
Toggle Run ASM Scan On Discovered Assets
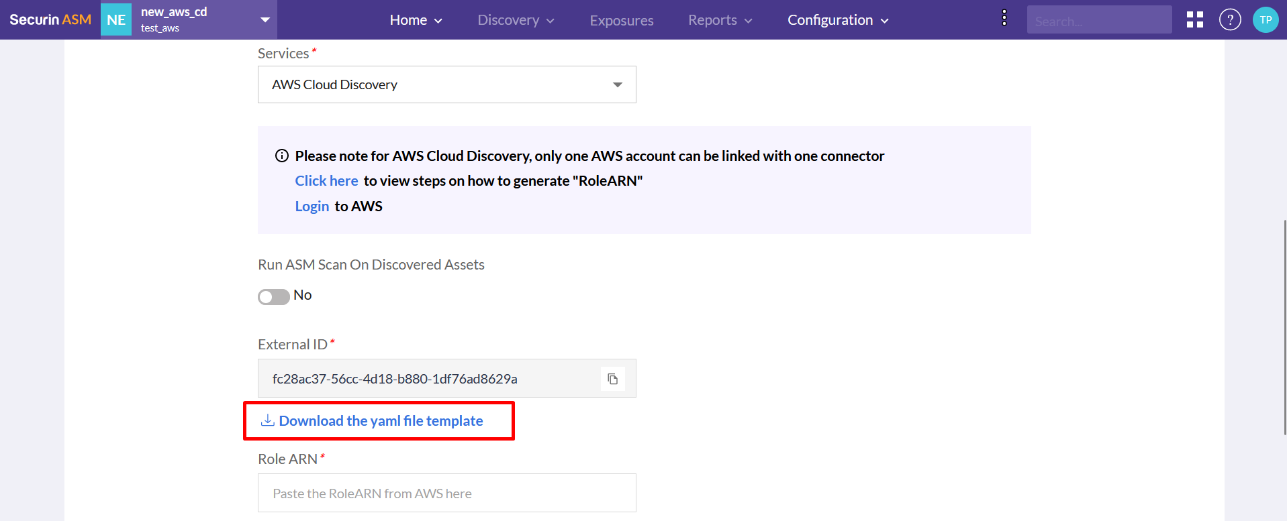274,296
